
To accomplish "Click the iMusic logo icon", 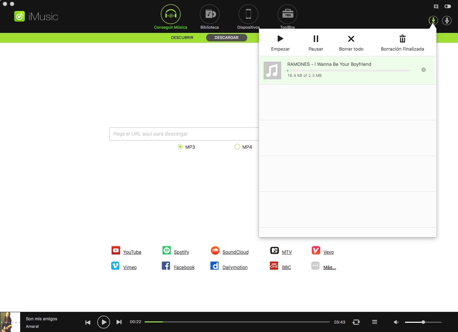I will (x=19, y=16).
